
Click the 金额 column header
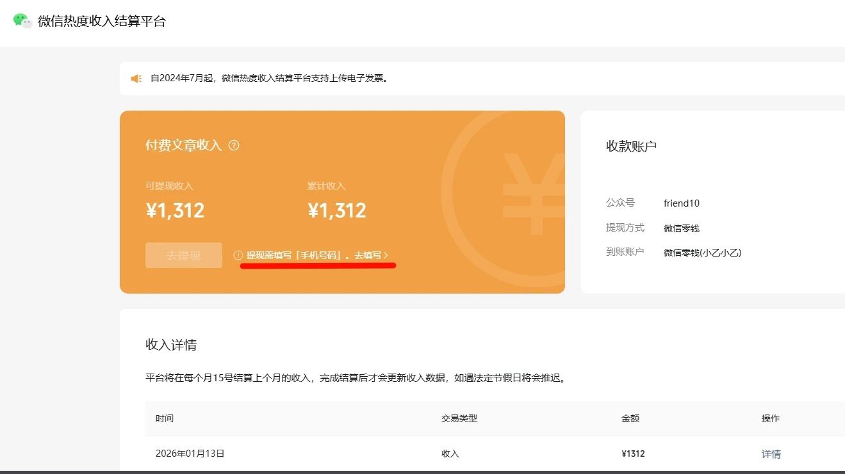click(x=630, y=418)
